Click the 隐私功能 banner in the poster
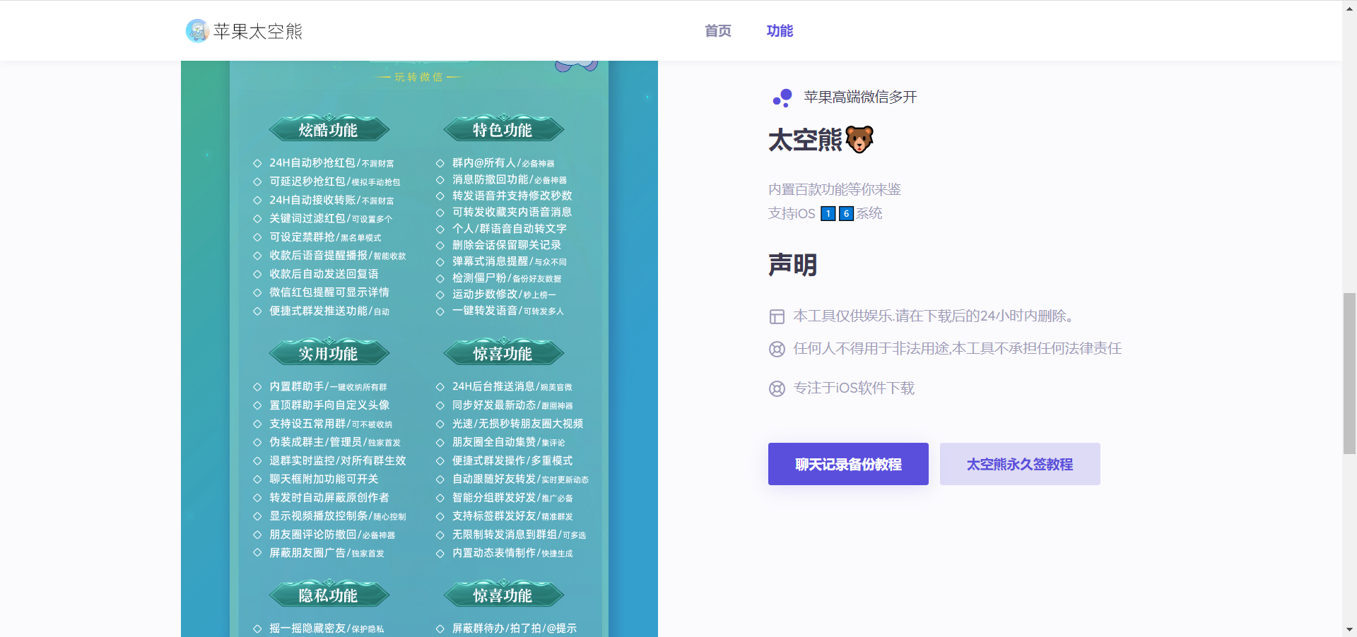This screenshot has height=637, width=1357. [x=329, y=595]
